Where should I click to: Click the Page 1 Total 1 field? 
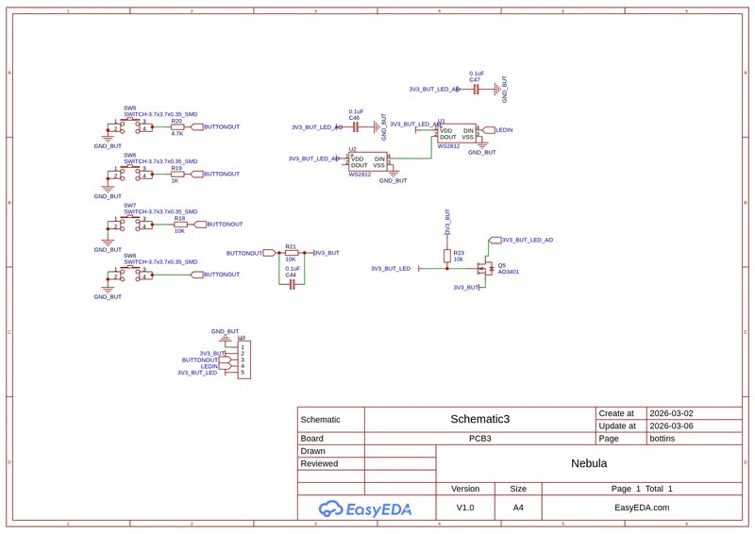coord(642,489)
